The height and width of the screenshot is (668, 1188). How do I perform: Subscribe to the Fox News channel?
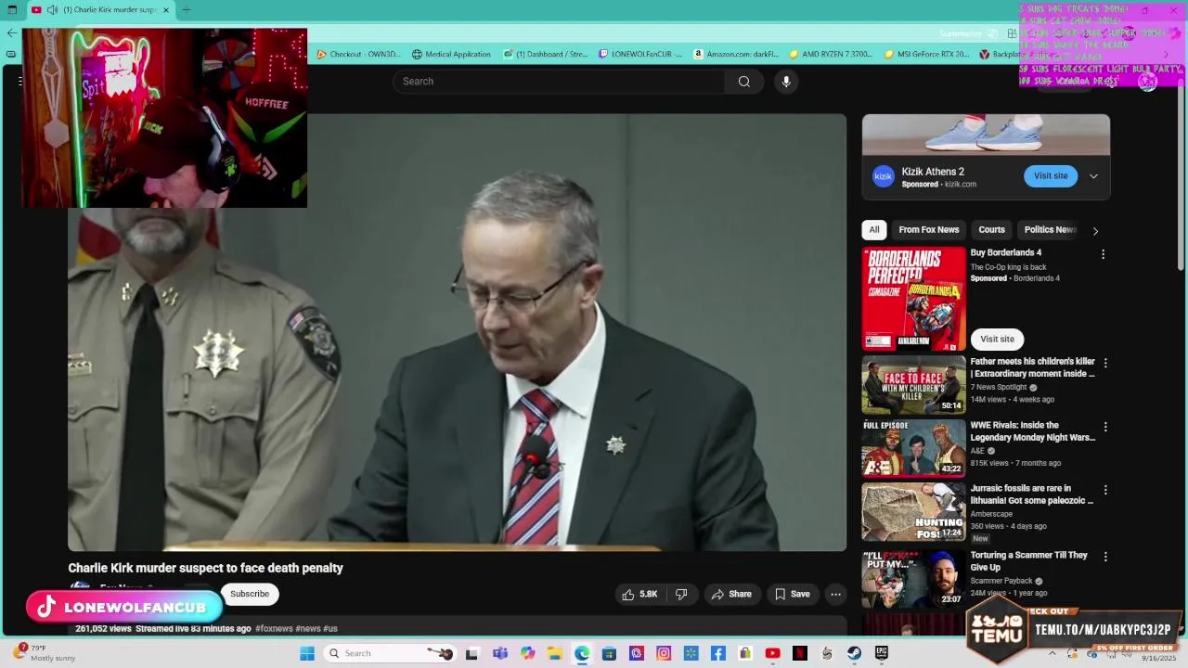pyautogui.click(x=250, y=594)
